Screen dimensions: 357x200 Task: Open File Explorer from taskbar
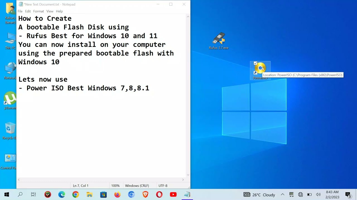90,194
